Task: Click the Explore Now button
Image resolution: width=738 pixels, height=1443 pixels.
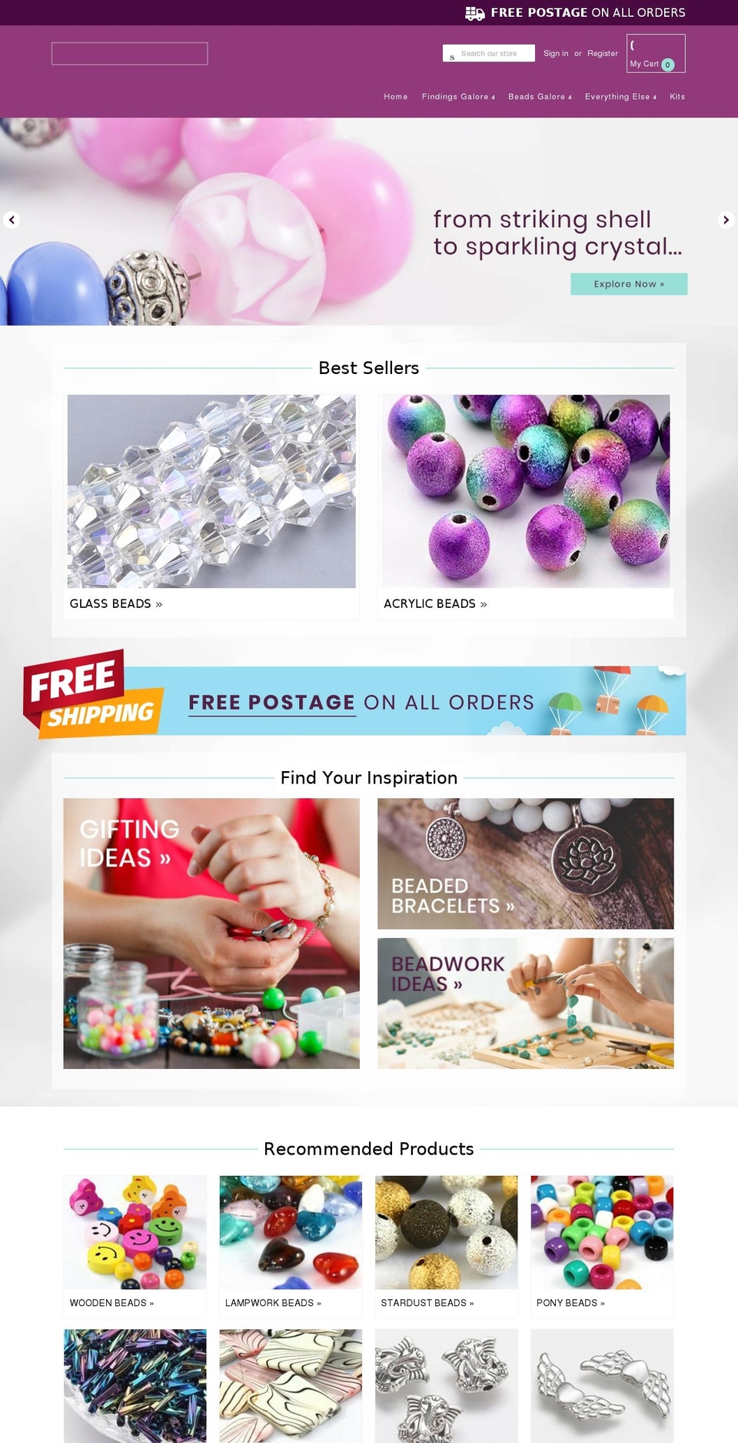Action: point(629,284)
